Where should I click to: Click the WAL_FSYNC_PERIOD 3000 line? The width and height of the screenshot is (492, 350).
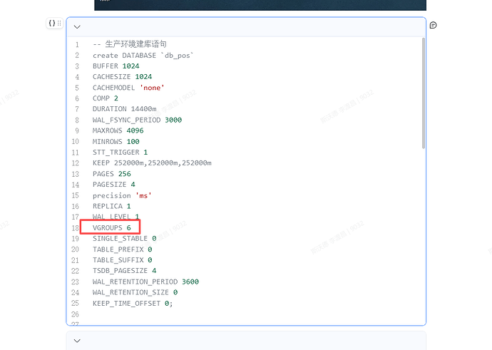(x=137, y=120)
